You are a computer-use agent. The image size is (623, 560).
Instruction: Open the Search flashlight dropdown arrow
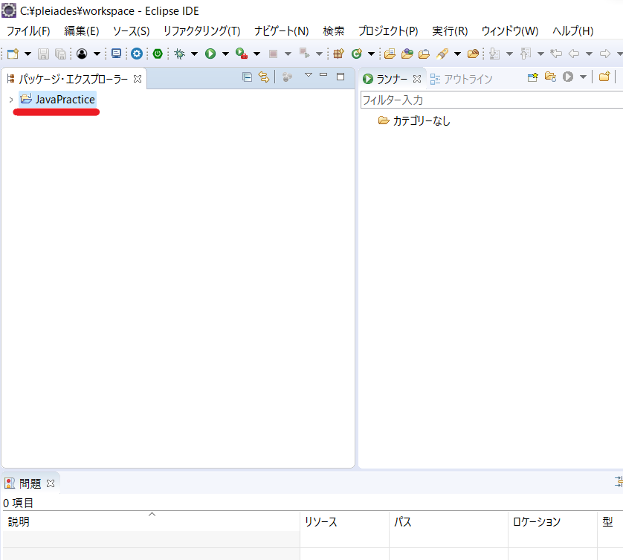[x=457, y=54]
